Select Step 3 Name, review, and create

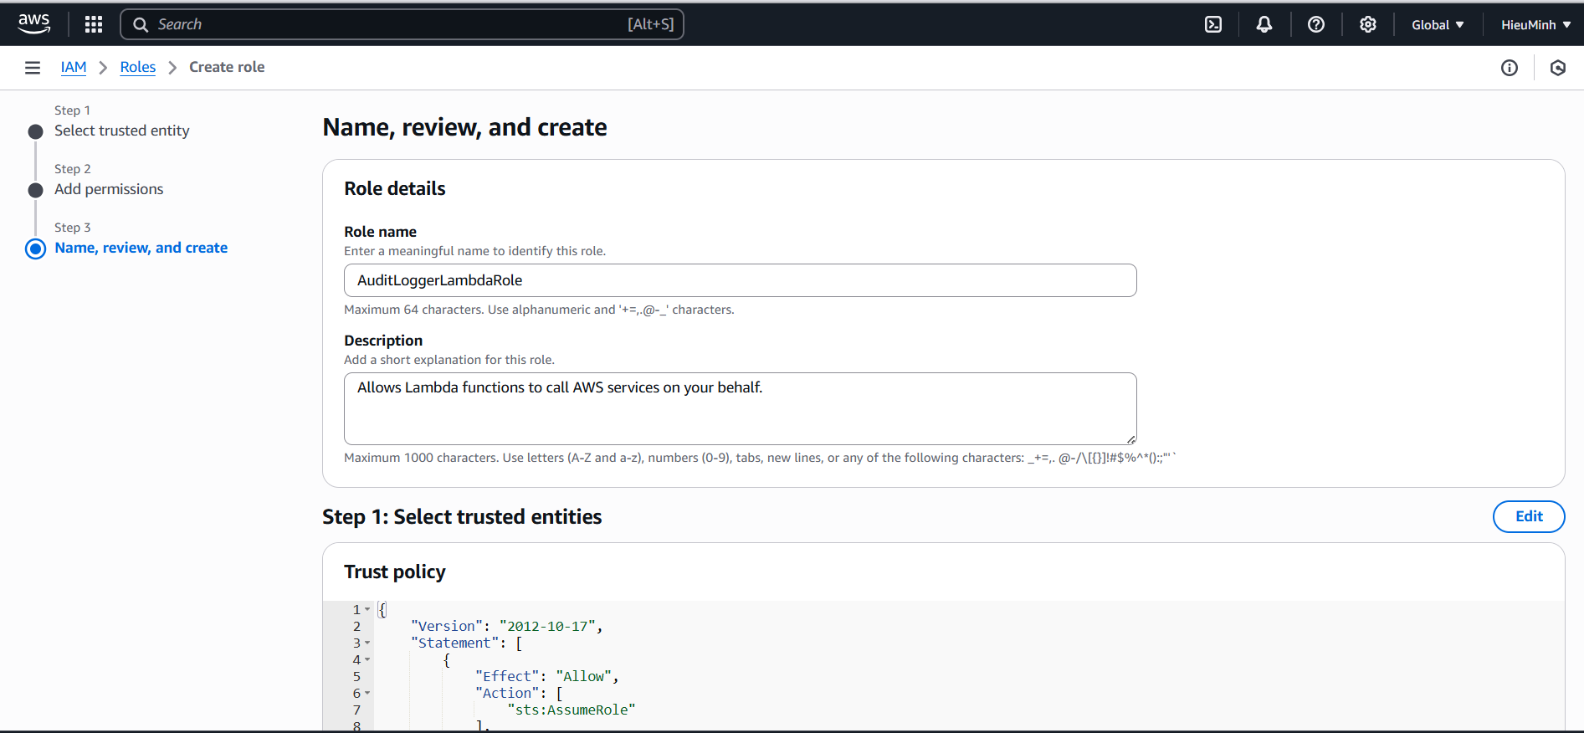141,248
